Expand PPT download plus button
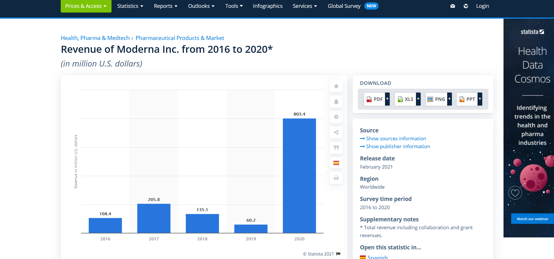Viewport: 554px width, 259px height. pyautogui.click(x=480, y=99)
